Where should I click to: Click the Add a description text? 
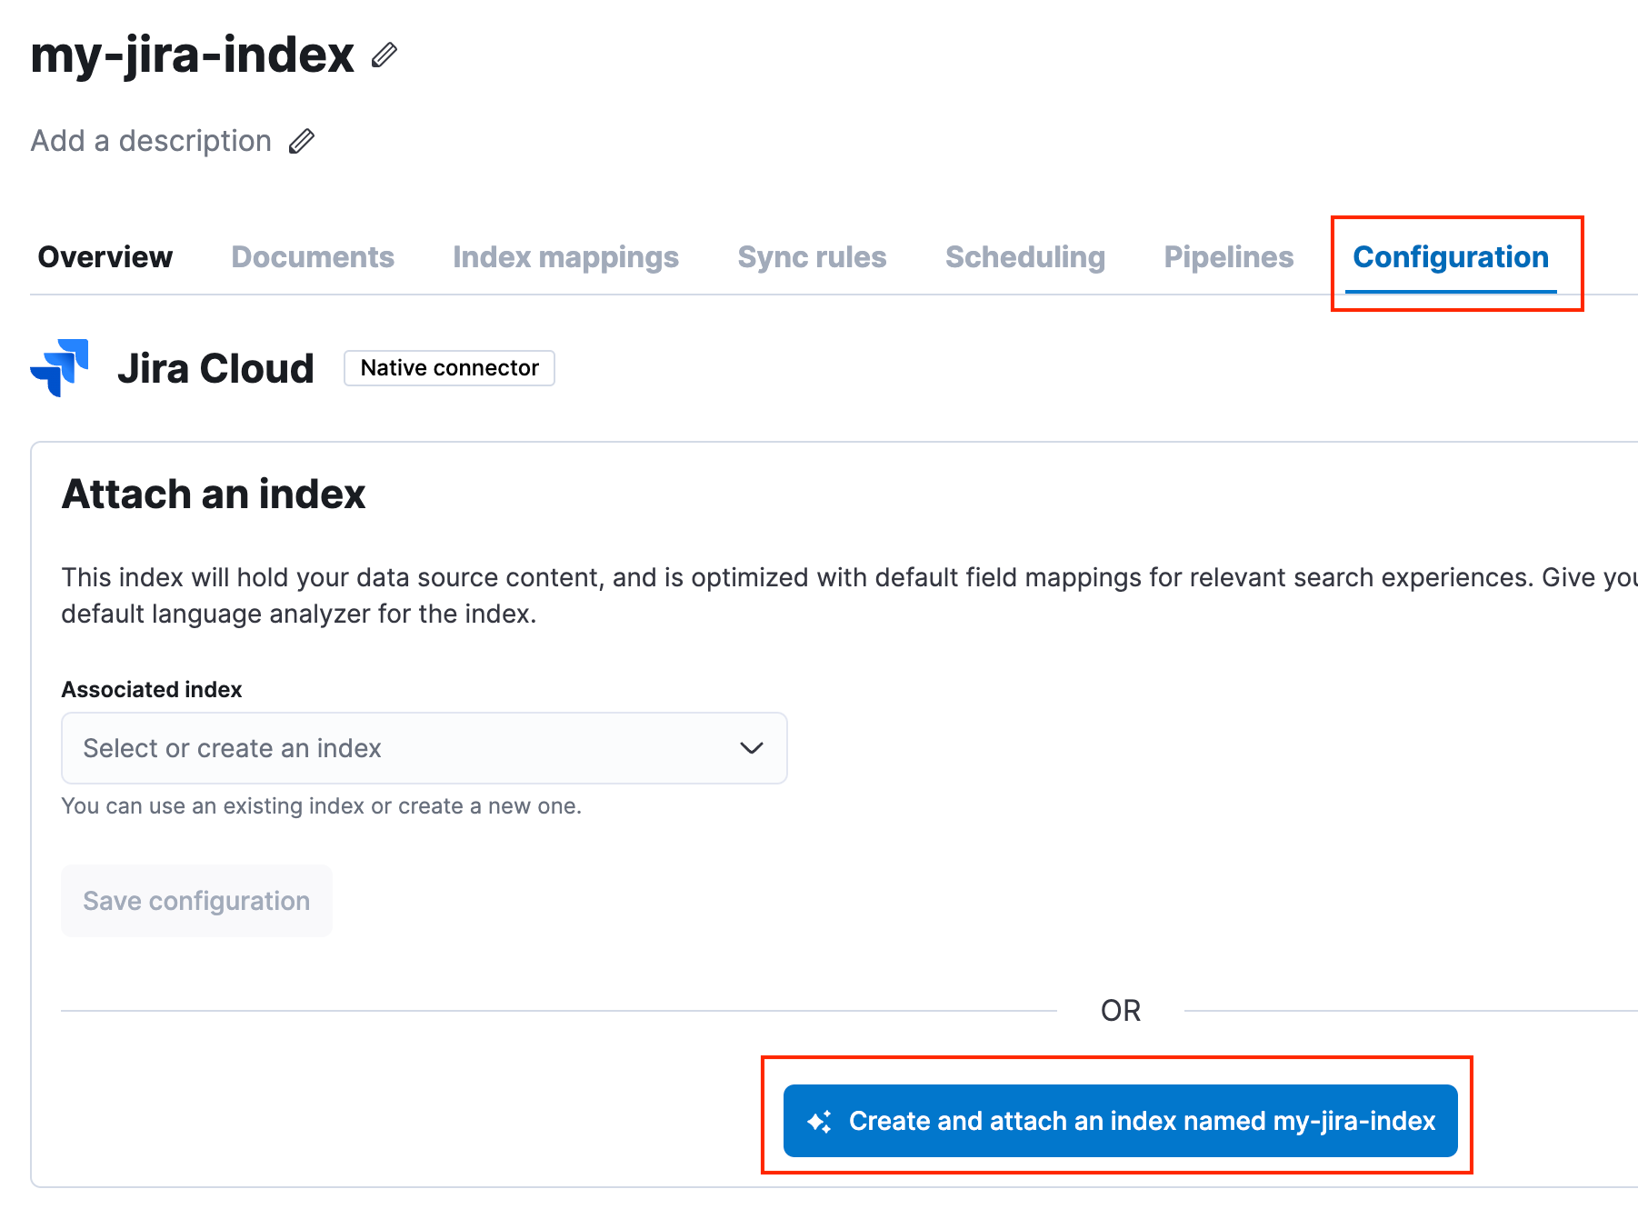pyautogui.click(x=150, y=141)
